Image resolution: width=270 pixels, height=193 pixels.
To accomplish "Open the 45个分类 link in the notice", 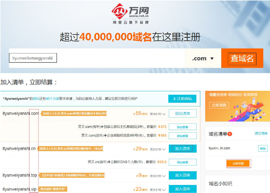I will (x=52, y=99).
